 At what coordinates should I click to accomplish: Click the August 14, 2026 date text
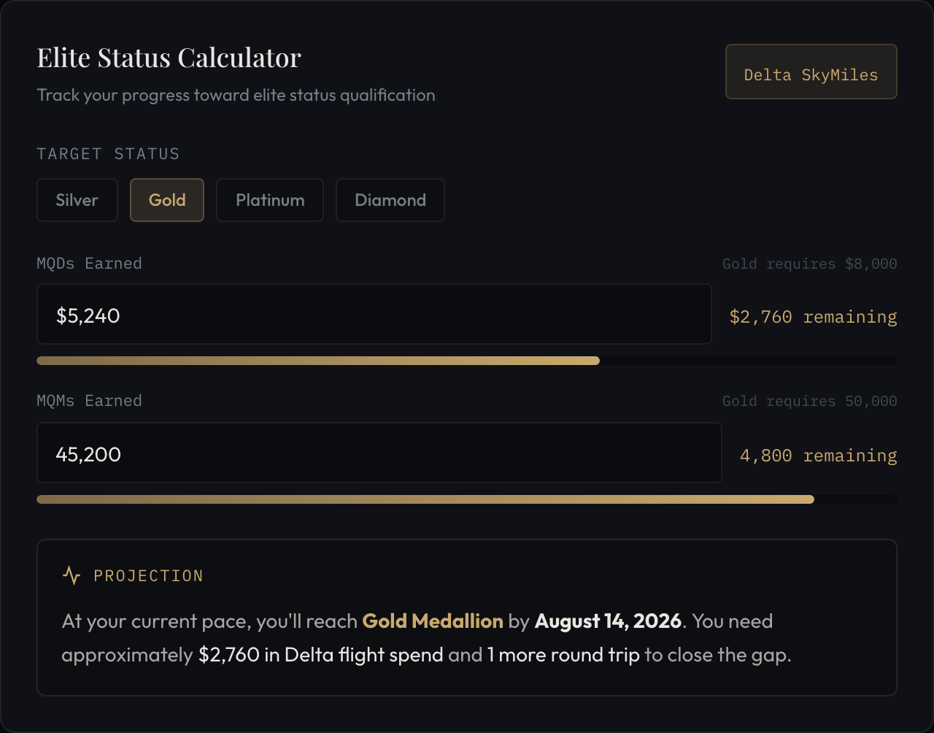608,621
